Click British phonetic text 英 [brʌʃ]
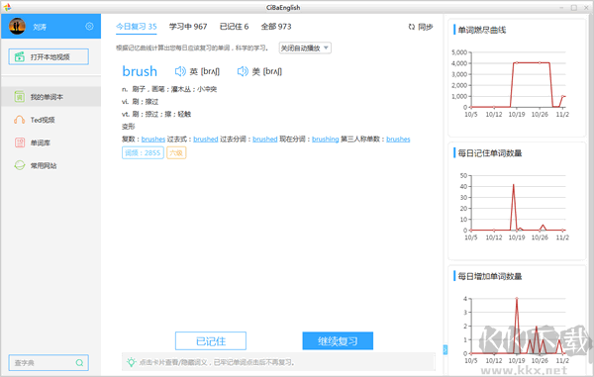This screenshot has width=594, height=377. tap(205, 71)
